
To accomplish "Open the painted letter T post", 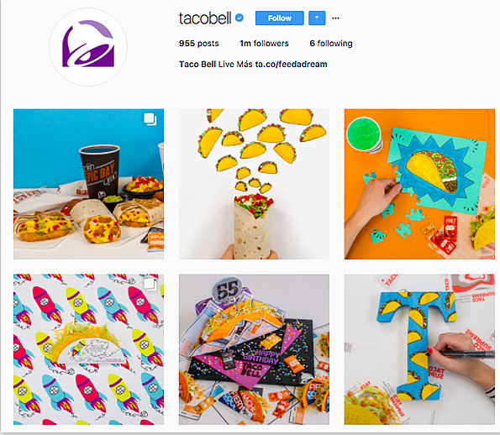I will coord(419,349).
